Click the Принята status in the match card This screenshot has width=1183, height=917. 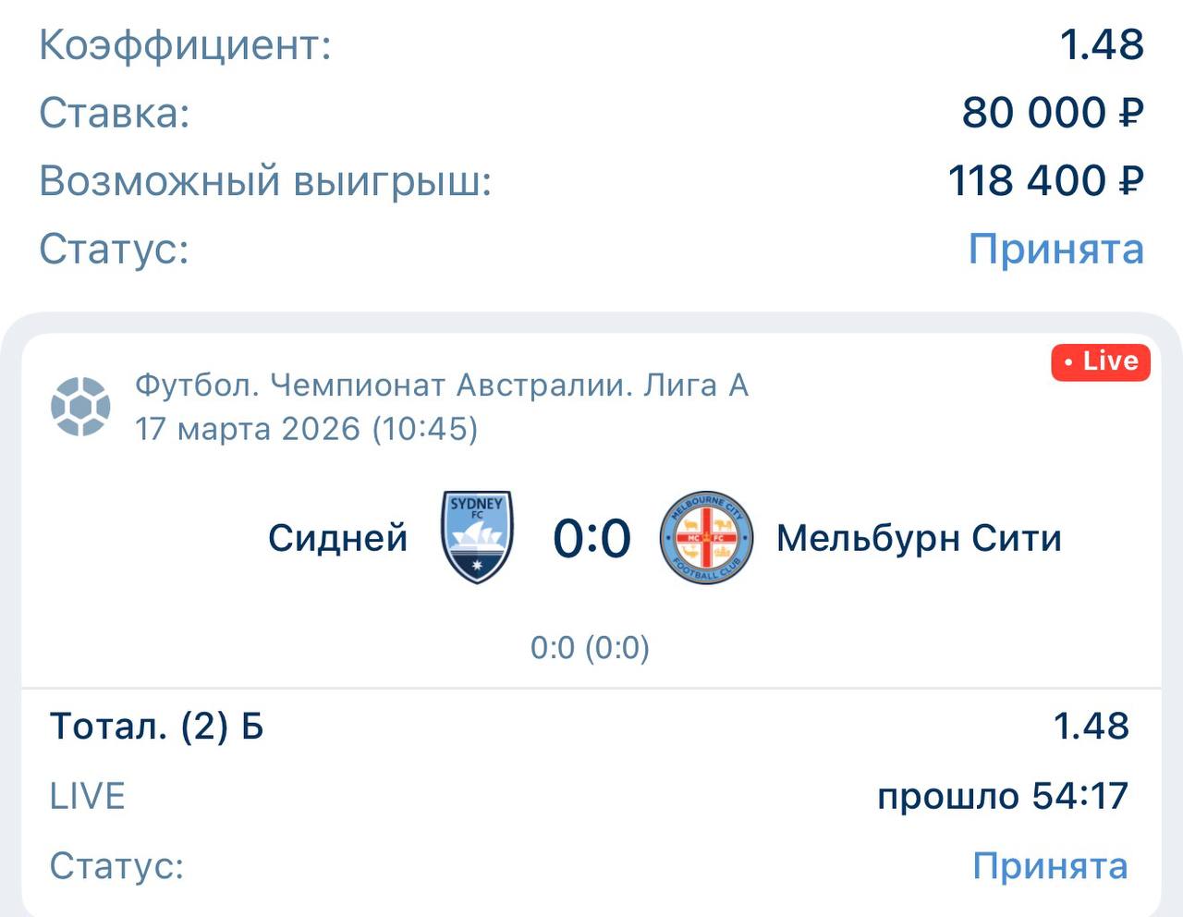click(x=1050, y=866)
